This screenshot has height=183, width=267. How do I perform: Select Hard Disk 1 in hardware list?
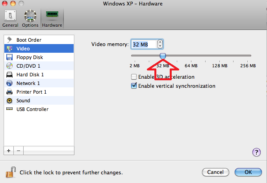pos(39,74)
